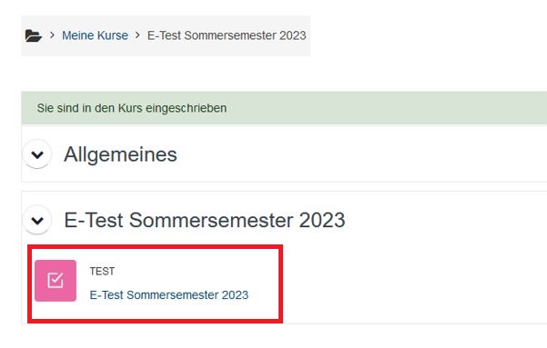The width and height of the screenshot is (547, 348).
Task: Click the green enrolment confirmation banner
Action: 284,108
